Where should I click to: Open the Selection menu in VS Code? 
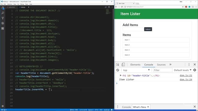(x=10, y=4)
